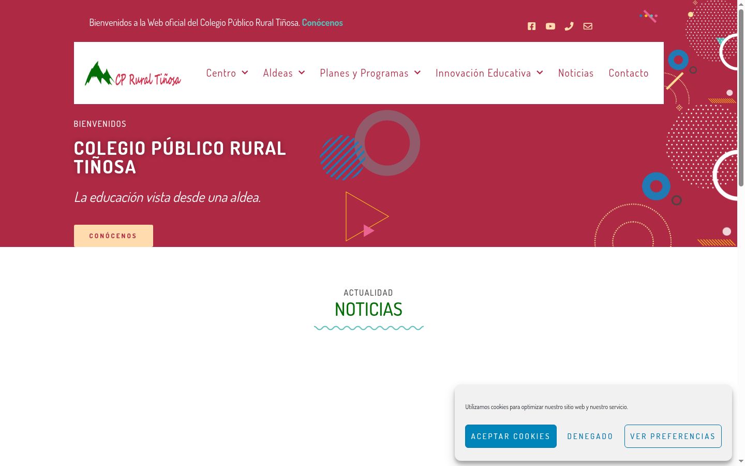Viewport: 745px width, 466px height.
Task: Open the Centro menu item
Action: [x=221, y=73]
